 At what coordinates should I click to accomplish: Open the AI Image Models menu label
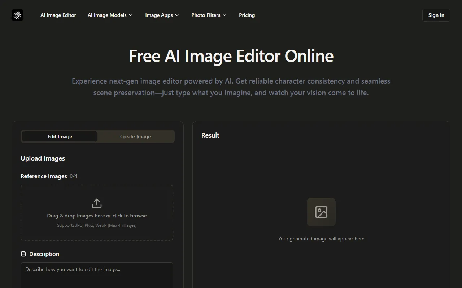point(107,15)
